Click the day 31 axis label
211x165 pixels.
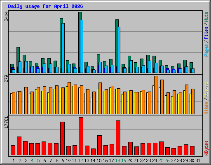[198, 160]
